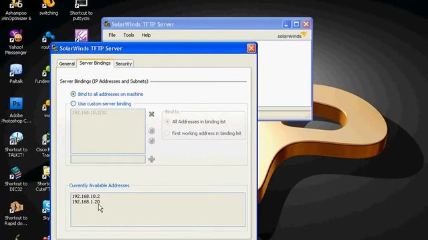Image resolution: width=428 pixels, height=240 pixels.
Task: Open the Server Bindings tab
Action: (95, 63)
